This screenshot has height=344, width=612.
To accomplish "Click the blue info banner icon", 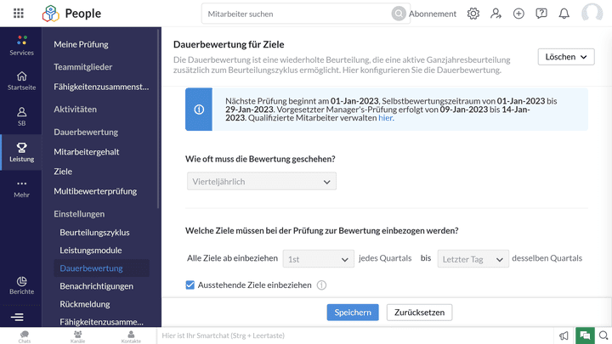I will click(x=199, y=110).
